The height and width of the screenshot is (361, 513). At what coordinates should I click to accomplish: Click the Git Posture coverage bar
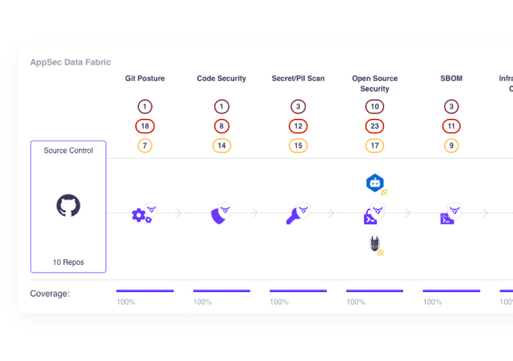(145, 291)
